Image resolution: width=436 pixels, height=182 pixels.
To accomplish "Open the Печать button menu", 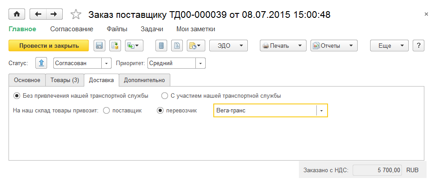I will pos(283,45).
